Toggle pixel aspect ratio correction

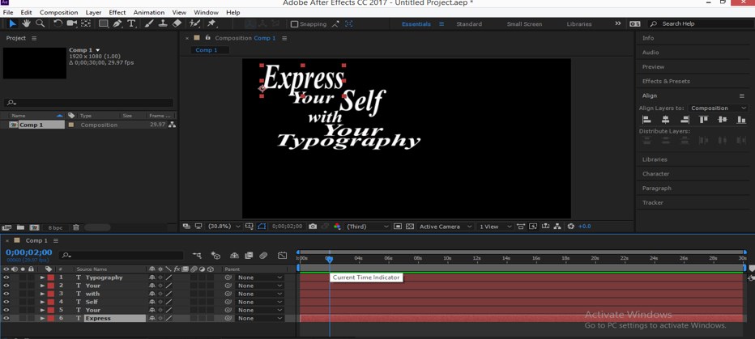pyautogui.click(x=521, y=227)
